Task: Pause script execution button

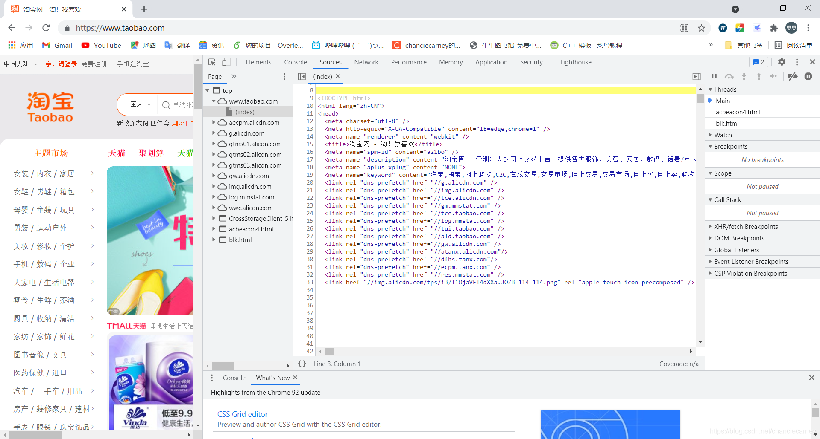Action: click(x=714, y=76)
